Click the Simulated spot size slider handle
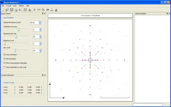Image resolution: width=171 pixels, height=107 pixels. (16, 36)
